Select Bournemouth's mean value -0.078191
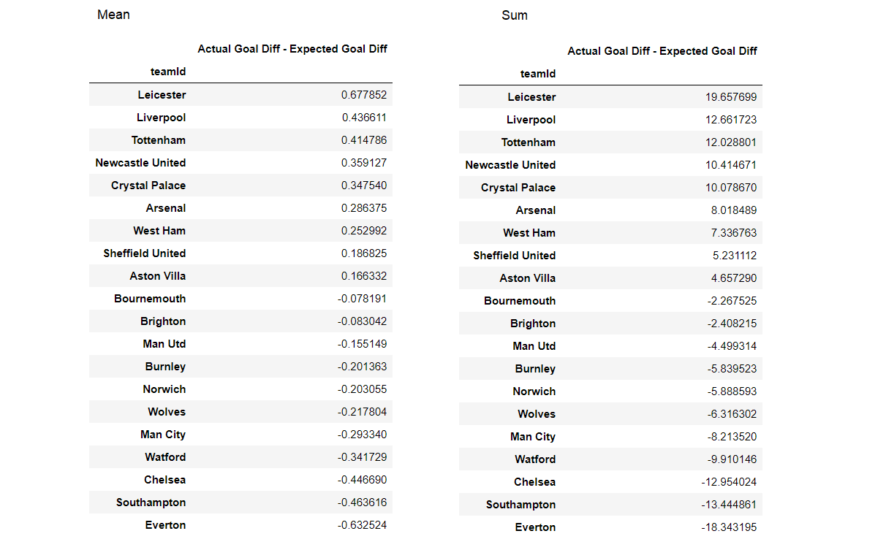The image size is (886, 558). (x=362, y=299)
